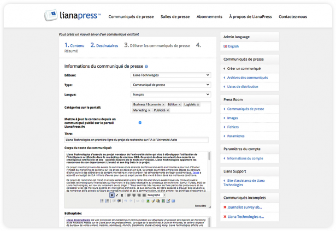The width and height of the screenshot is (336, 231).
Task: Open À propos de LianaPress menu
Action: point(250,17)
